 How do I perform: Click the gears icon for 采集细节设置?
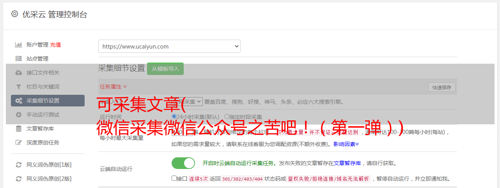[x=18, y=101]
